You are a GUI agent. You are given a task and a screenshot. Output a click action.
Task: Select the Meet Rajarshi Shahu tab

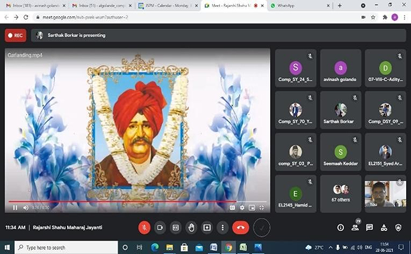233,5
